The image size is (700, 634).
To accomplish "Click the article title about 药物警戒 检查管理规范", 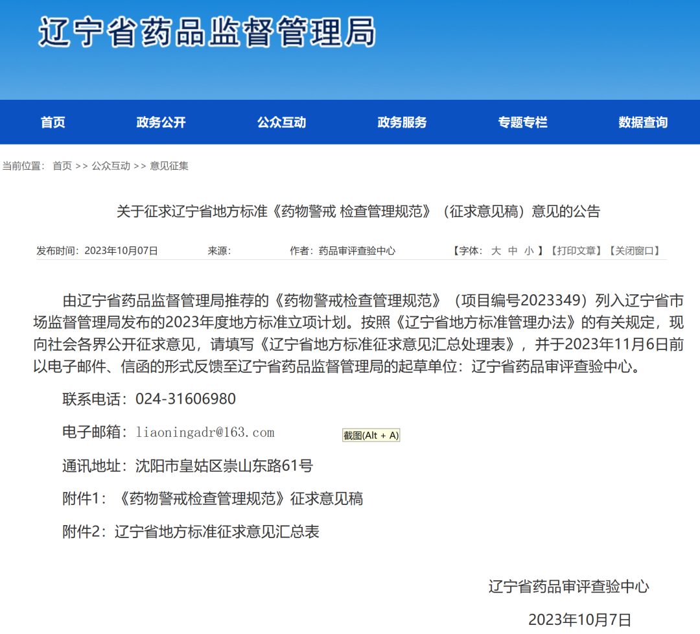I will 358,211.
